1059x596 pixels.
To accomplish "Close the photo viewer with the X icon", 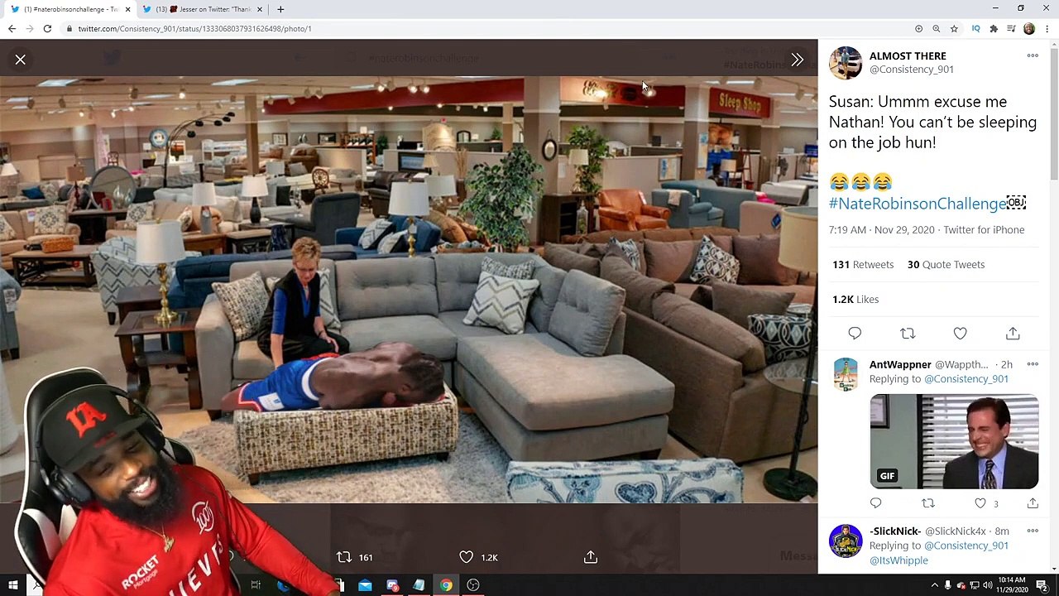I will coord(21,60).
